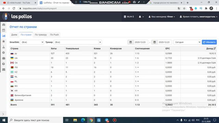Image resolution: width=219 pixels, height=123 pixels.
Task: Open the Windows Start menu
Action: point(4,120)
